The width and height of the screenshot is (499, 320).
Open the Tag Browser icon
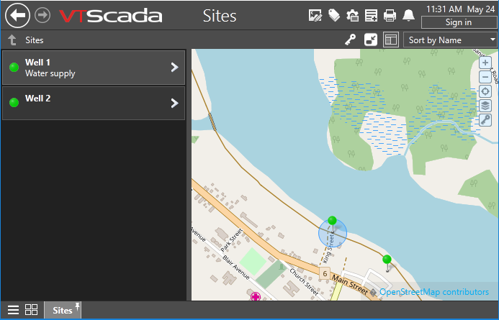pyautogui.click(x=334, y=15)
